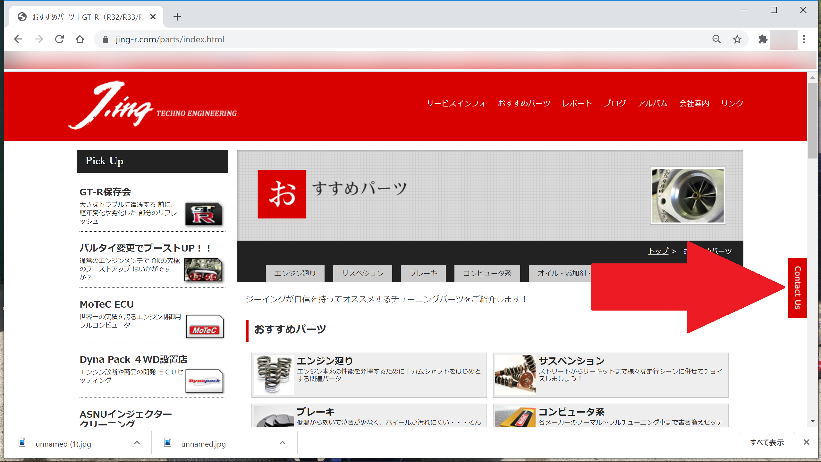Select the サスペンション category tab
This screenshot has width=821, height=462.
[362, 273]
